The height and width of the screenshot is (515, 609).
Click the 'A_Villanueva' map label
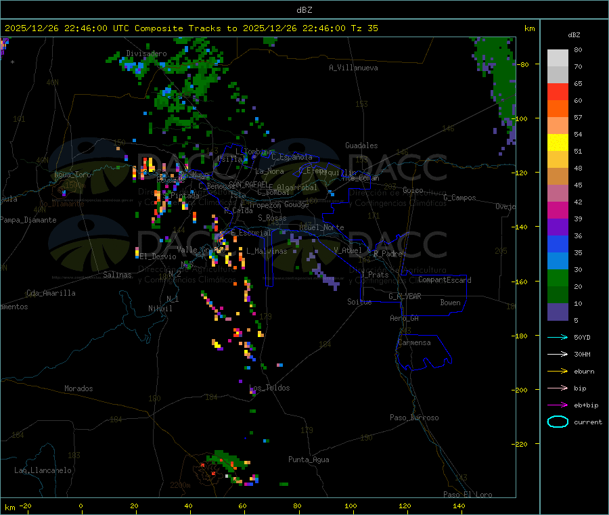353,68
